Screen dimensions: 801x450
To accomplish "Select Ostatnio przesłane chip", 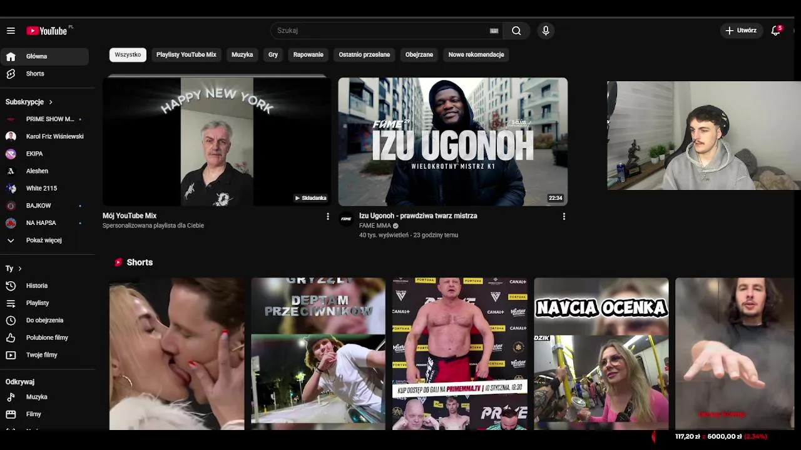I will point(364,55).
